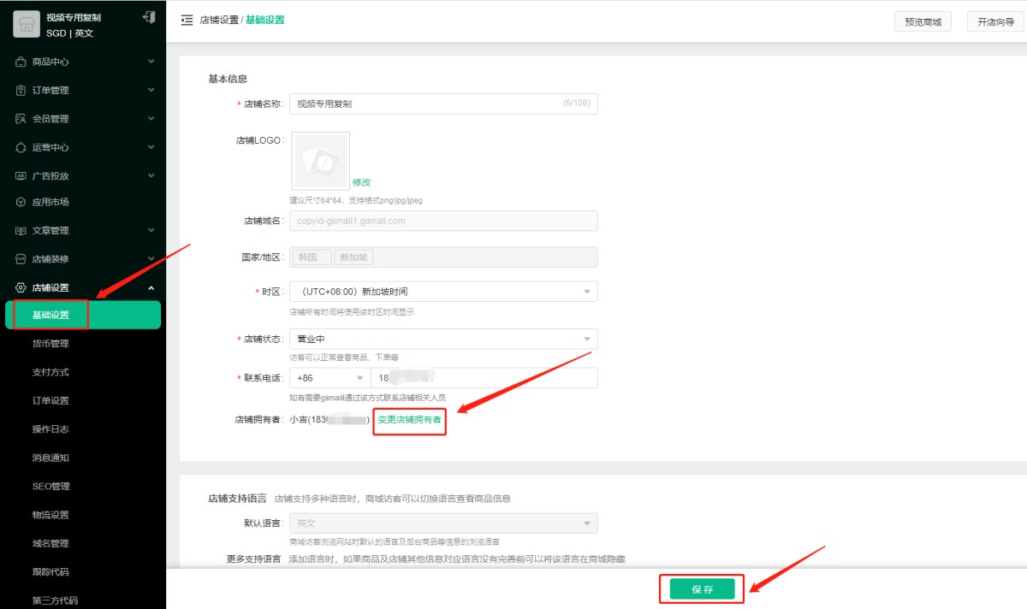Image resolution: width=1027 pixels, height=609 pixels.
Task: Click the sidebar collapse icon in the header
Action: [x=187, y=21]
